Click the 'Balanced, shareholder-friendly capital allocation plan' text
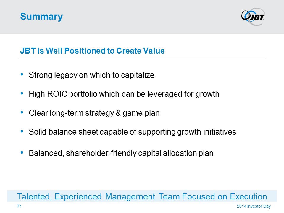The height and width of the screenshot is (213, 284). pos(121,154)
